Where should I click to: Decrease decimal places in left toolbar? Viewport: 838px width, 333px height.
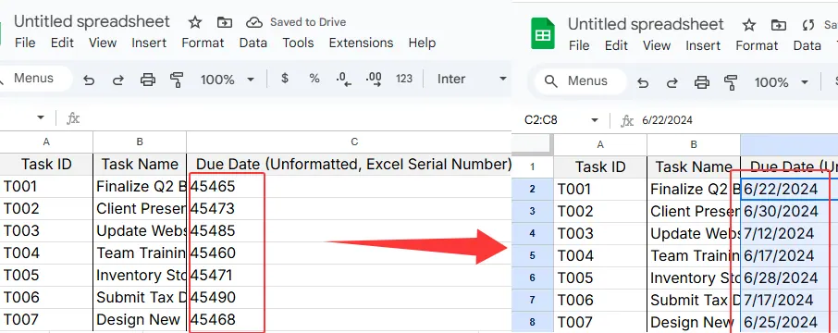coord(344,80)
